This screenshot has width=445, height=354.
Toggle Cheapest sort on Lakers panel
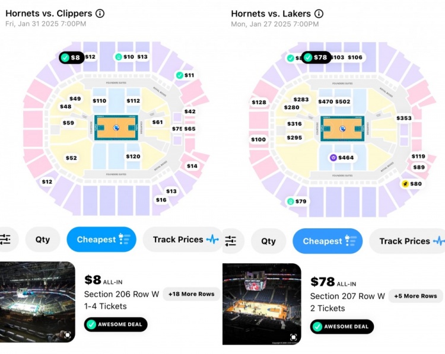pyautogui.click(x=328, y=241)
